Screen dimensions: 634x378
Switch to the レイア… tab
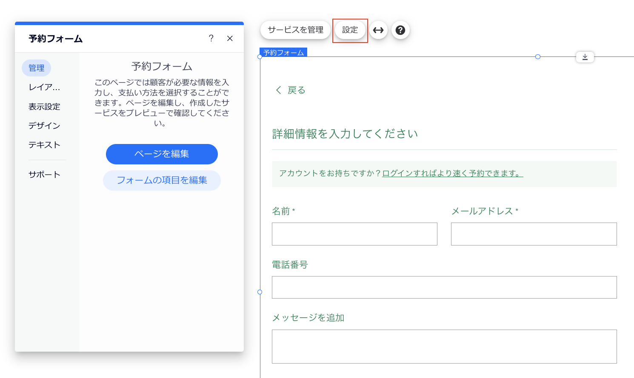click(x=44, y=87)
